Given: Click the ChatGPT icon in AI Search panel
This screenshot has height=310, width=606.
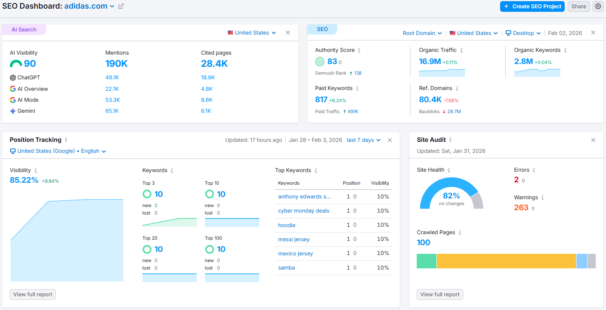Looking at the screenshot, I should click(12, 77).
